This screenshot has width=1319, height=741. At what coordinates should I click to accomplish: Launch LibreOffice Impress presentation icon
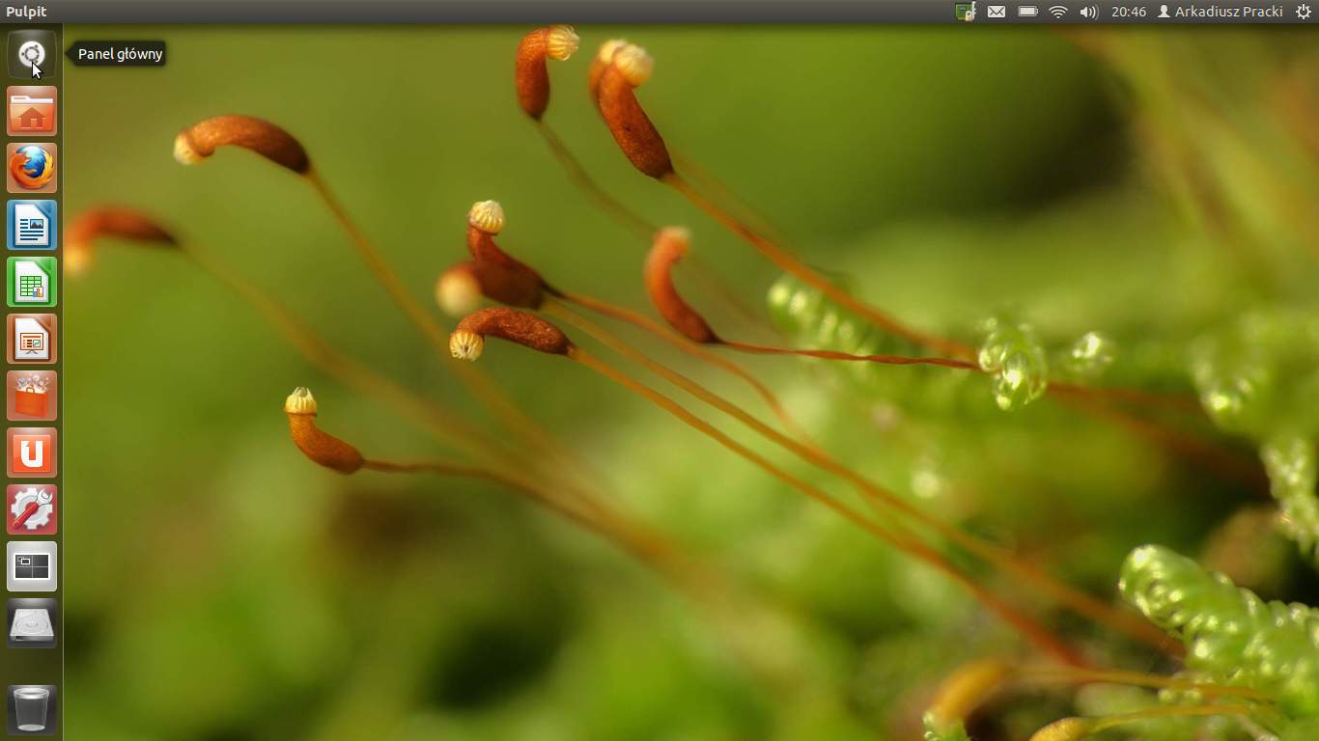click(32, 339)
